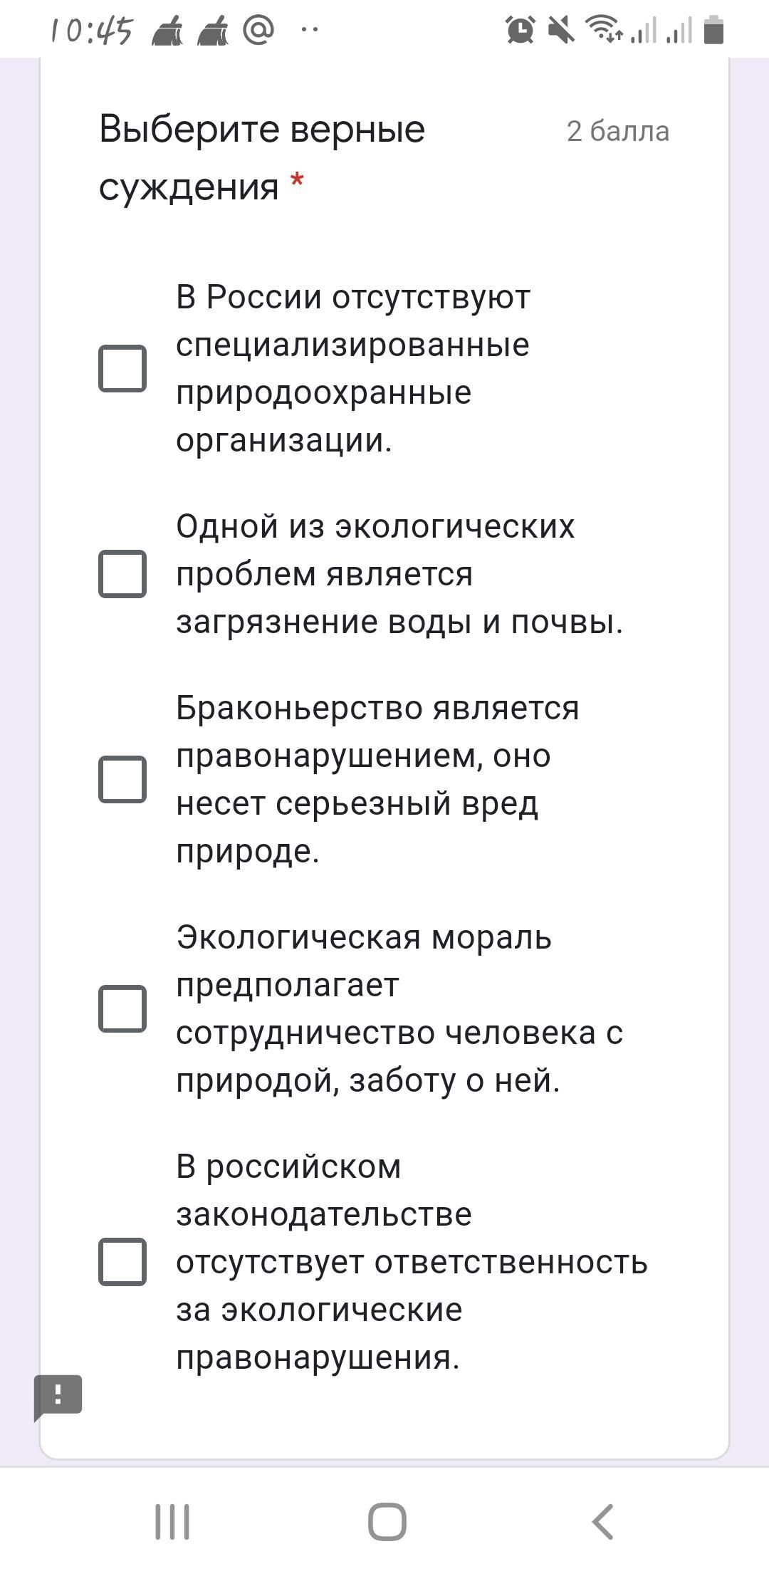The width and height of the screenshot is (769, 1581).
Task: Tap the Android back arrow
Action: click(602, 1522)
